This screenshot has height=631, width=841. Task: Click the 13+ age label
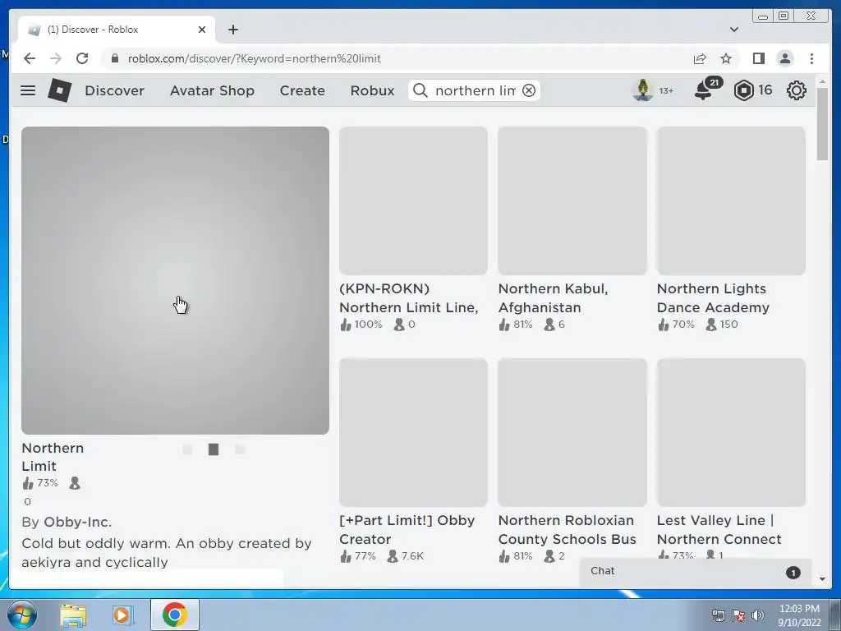(x=666, y=90)
